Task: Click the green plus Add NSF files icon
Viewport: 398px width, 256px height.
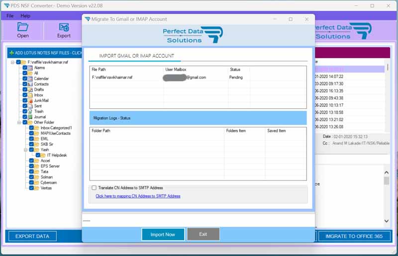Action: 11,53
